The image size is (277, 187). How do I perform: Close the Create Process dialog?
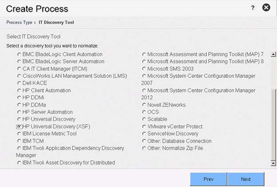coord(266,8)
